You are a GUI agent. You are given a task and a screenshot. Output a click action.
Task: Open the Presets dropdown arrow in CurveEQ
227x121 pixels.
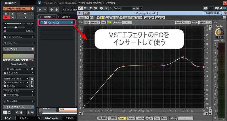pos(88,18)
